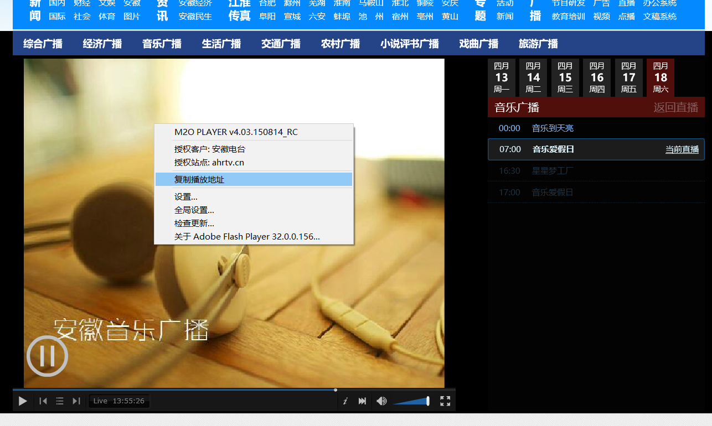This screenshot has height=426, width=712.
Task: Switch to 农村广播 channel
Action: pos(340,44)
